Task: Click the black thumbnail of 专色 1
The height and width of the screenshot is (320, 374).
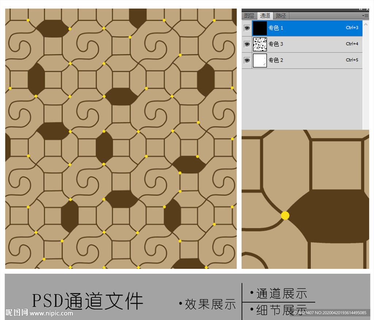Action: 260,28
